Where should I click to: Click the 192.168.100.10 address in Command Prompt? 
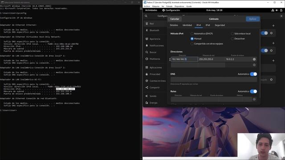64,46
